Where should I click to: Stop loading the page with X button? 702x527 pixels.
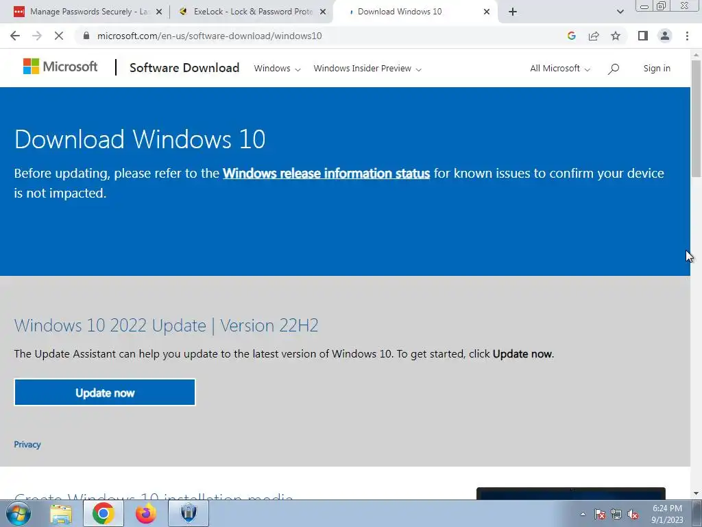[59, 36]
